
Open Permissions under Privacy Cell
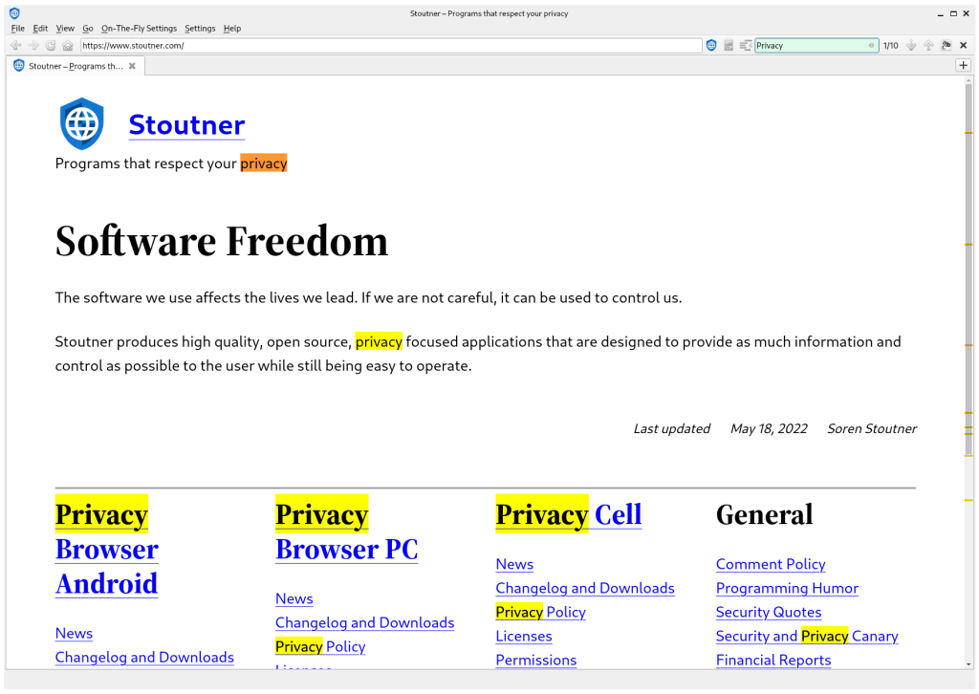(536, 661)
